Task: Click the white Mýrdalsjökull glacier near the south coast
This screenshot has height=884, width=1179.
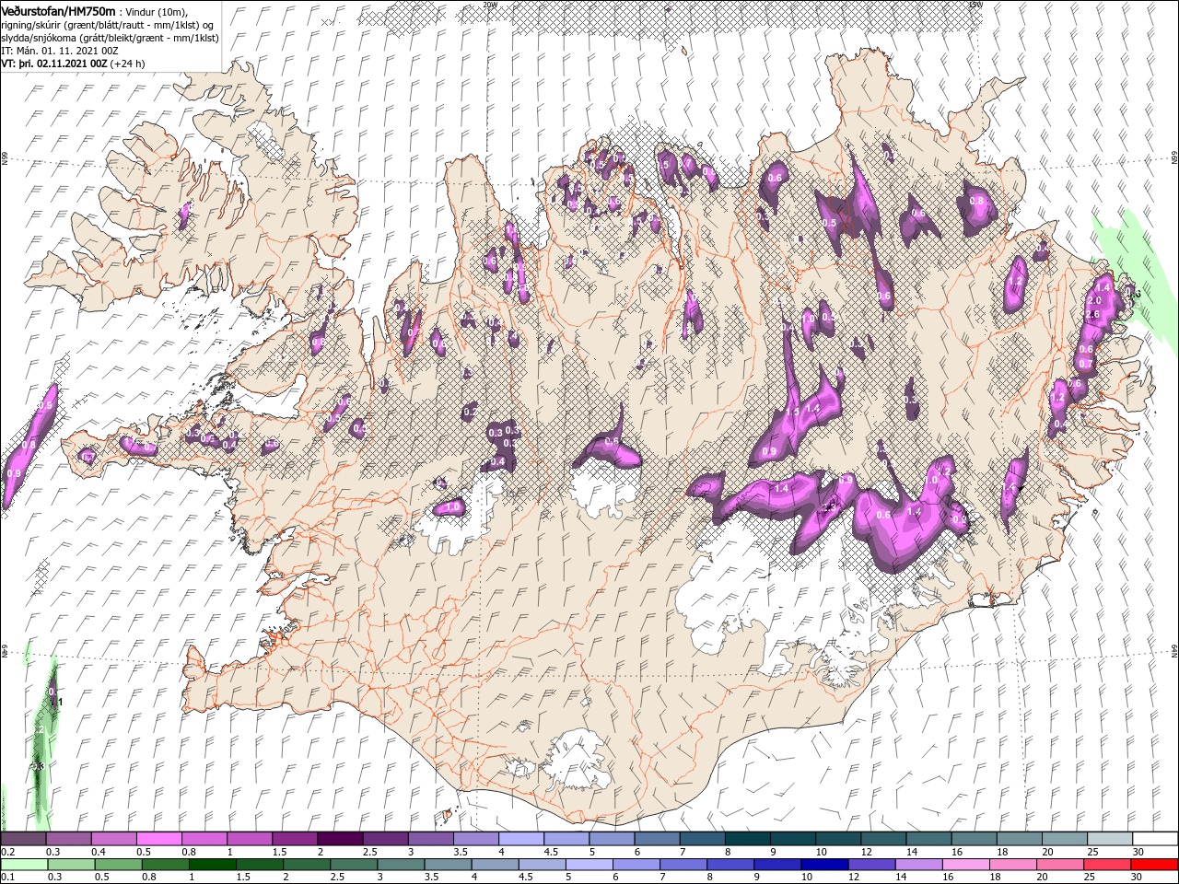Action: pyautogui.click(x=578, y=760)
